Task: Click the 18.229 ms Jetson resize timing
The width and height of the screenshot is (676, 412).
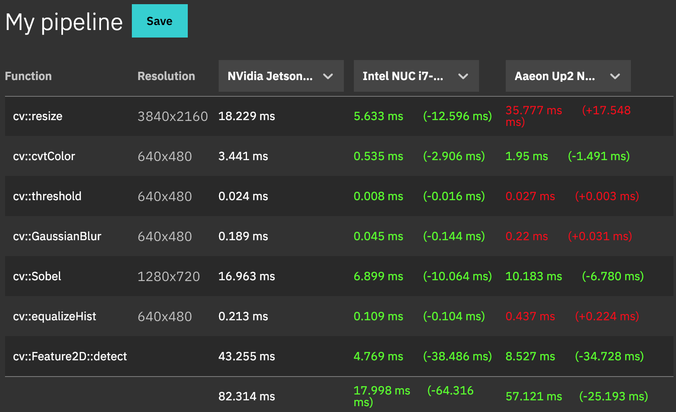Action: (247, 116)
